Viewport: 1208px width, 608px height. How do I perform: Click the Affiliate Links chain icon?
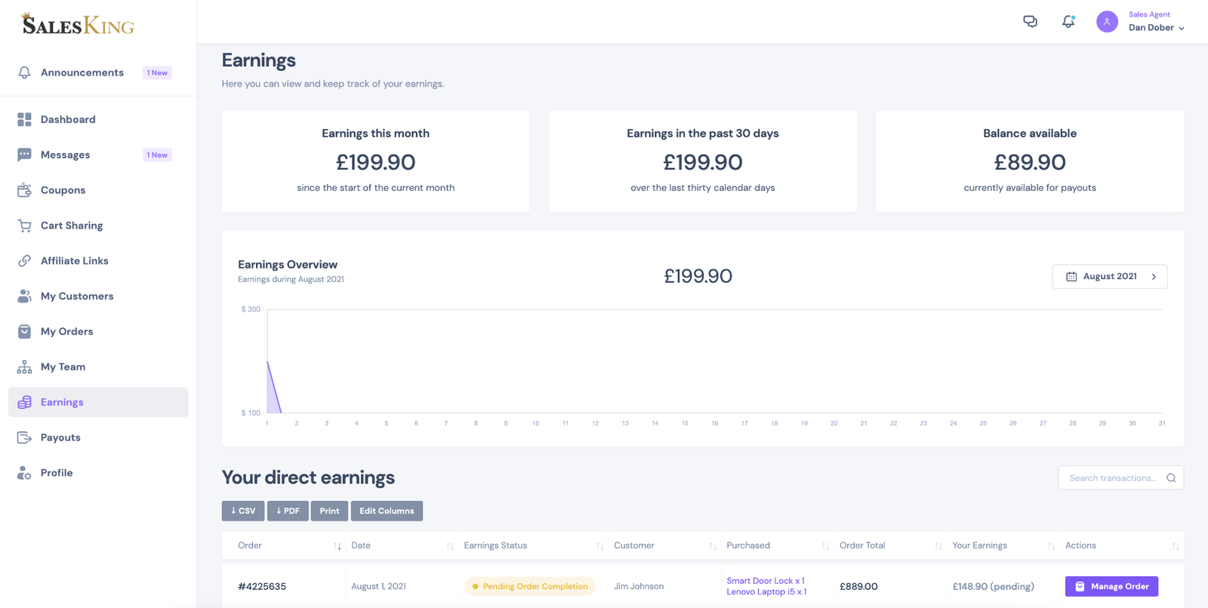point(24,261)
